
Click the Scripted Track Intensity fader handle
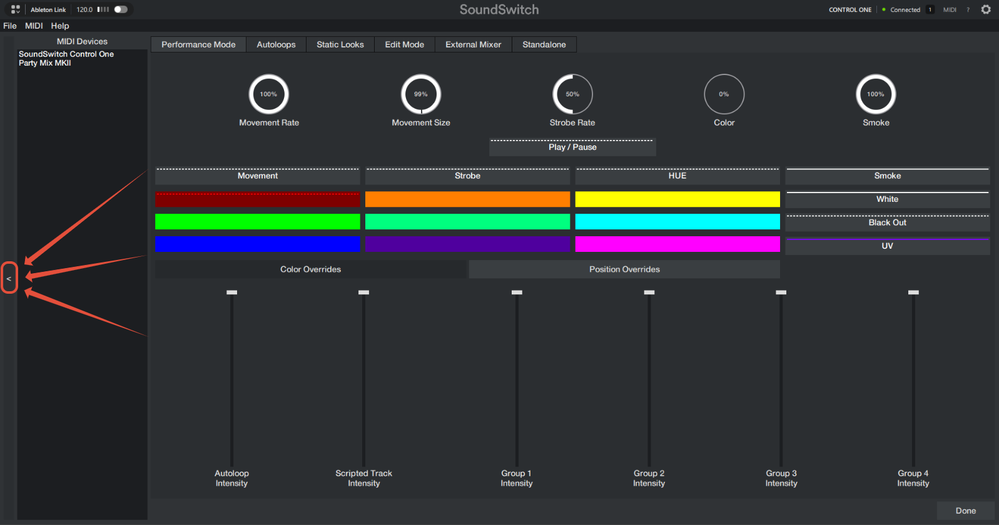click(x=364, y=292)
